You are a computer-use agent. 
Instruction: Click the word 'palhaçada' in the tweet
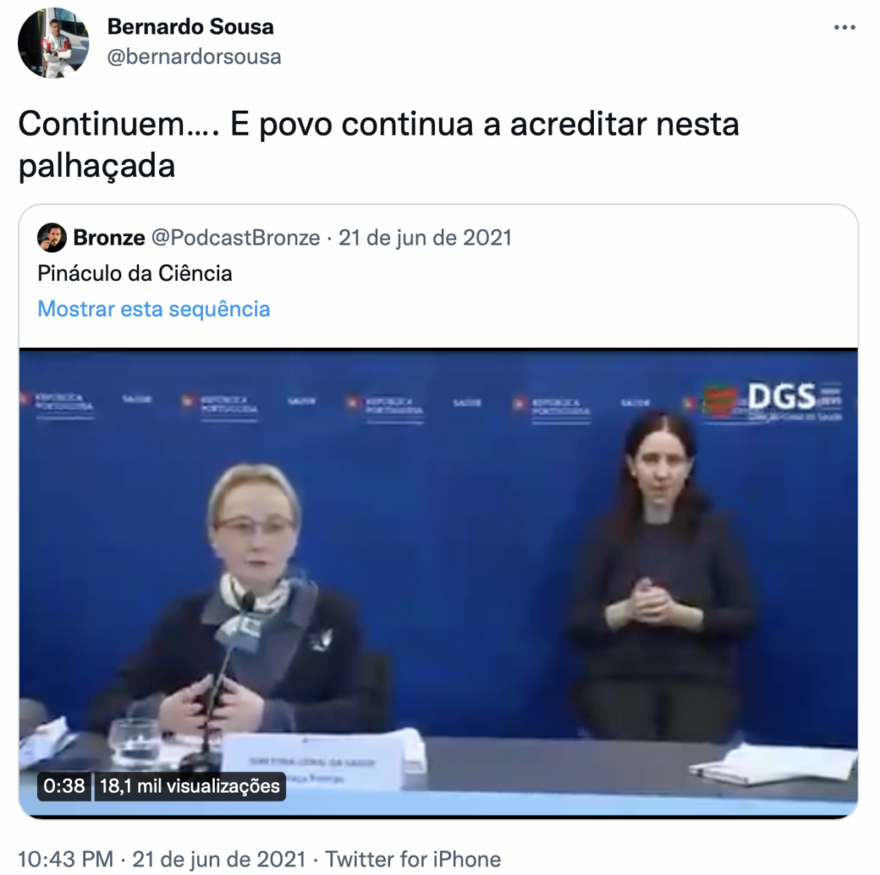pos(96,167)
